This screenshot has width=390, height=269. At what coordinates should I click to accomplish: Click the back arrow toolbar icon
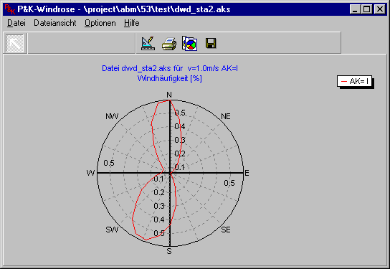(15, 44)
